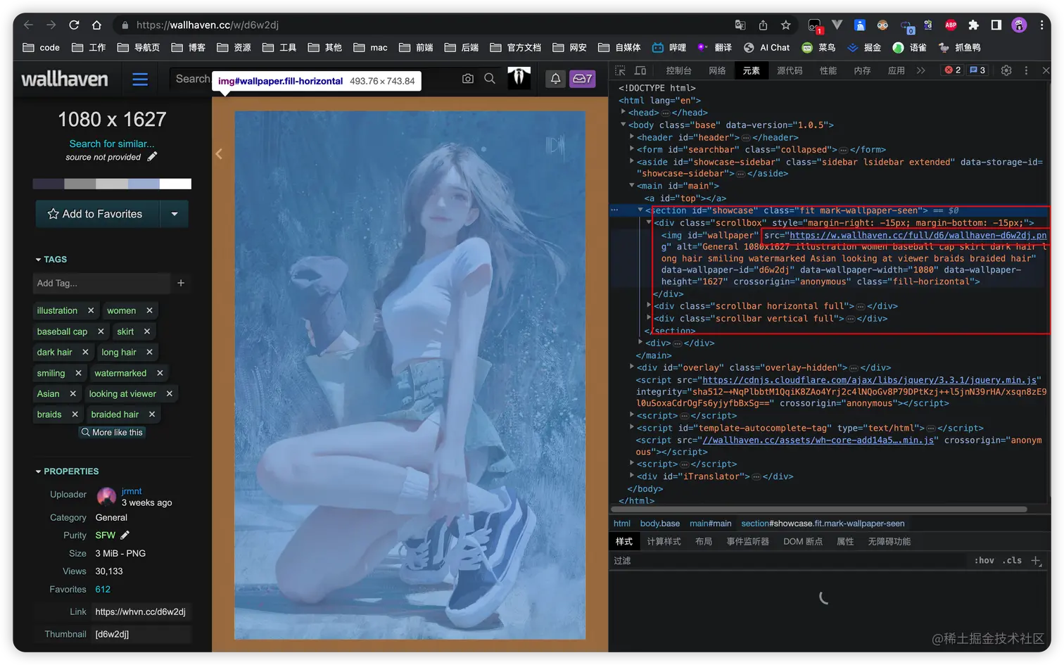Screen dimensions: 1064x665
Task: Open the 源代码 sources tab
Action: tap(790, 70)
